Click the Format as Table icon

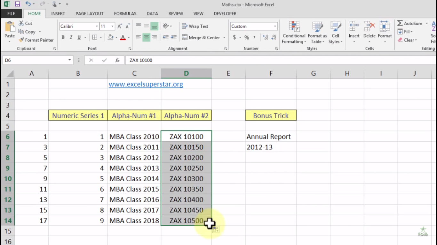[317, 32]
